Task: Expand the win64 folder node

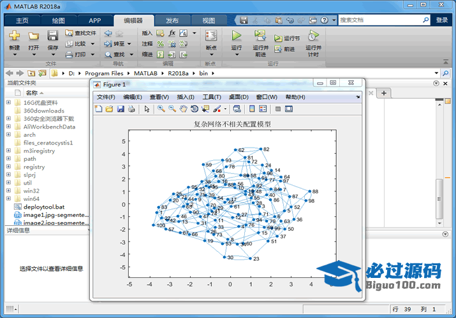Action: click(x=8, y=198)
